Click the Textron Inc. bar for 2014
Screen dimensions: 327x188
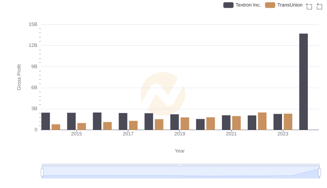pos(45,121)
